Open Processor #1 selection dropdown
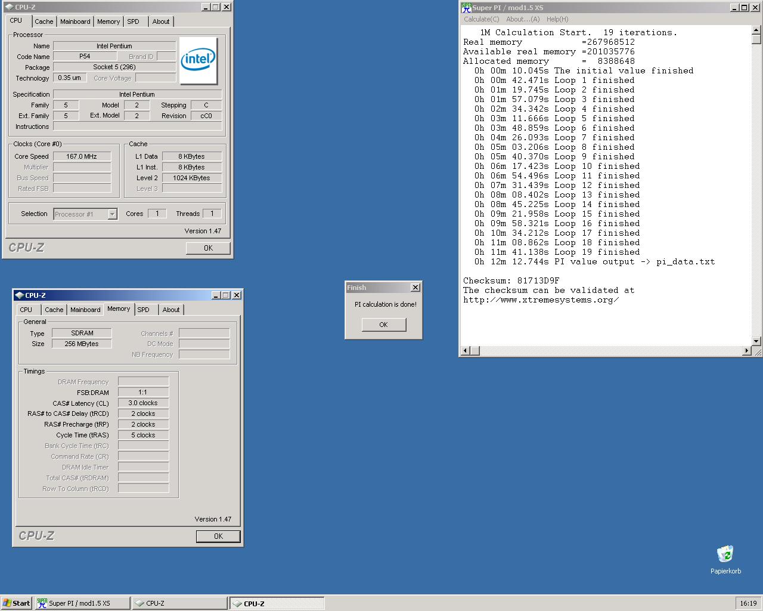763x611 pixels. click(85, 214)
